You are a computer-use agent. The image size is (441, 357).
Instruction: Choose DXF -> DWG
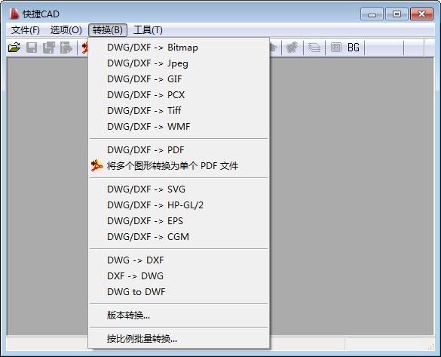click(179, 276)
